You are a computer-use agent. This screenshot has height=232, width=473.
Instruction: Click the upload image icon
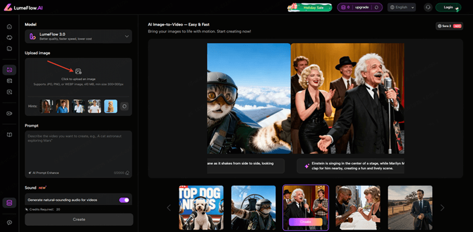(x=78, y=71)
